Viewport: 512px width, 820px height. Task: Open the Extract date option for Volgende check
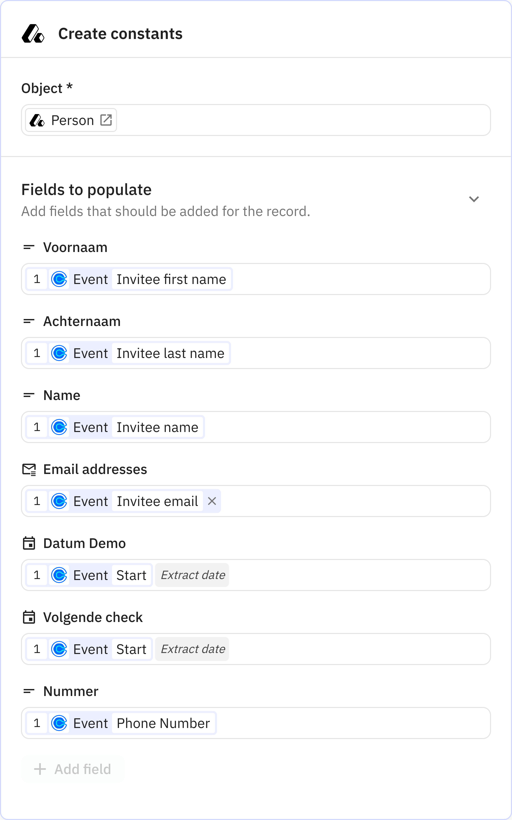[192, 649]
